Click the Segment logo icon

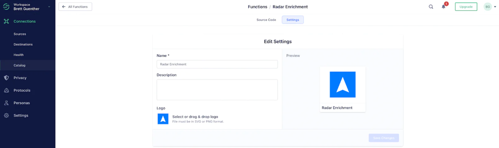pos(6,7)
